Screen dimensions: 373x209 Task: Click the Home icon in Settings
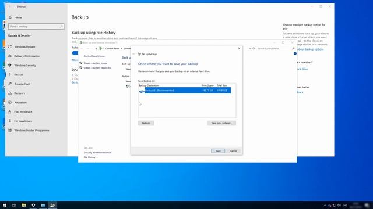(10, 17)
